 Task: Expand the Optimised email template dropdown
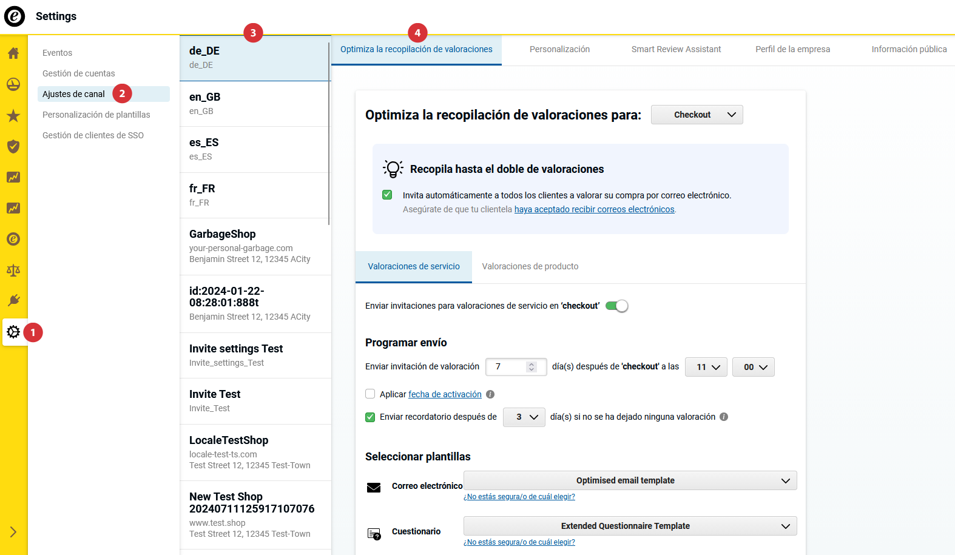(x=630, y=480)
